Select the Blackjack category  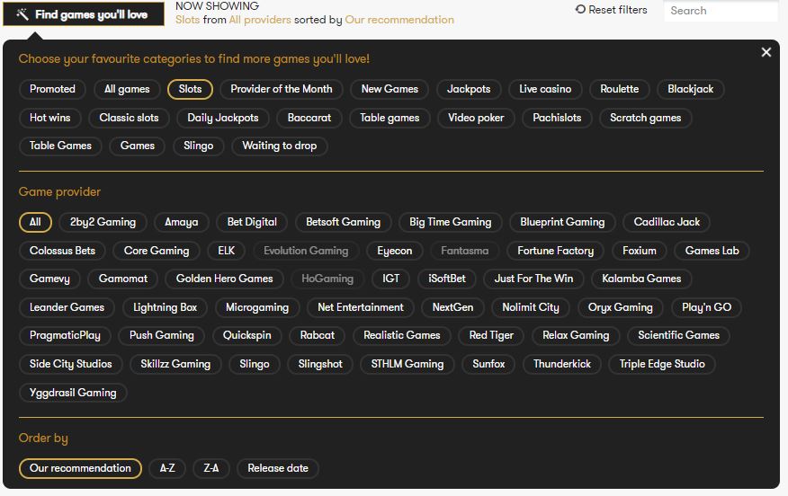691,89
